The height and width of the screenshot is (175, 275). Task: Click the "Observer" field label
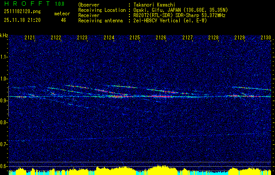(x=89, y=5)
